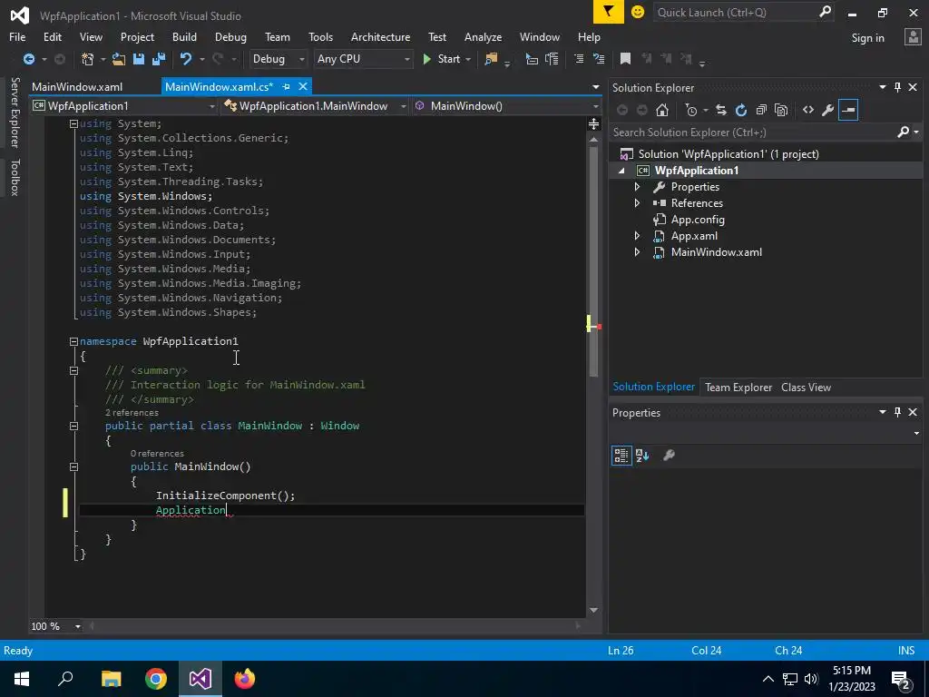Toggle Show All Files in Solution Explorer
Viewport: 929px width, 697px height.
[781, 110]
